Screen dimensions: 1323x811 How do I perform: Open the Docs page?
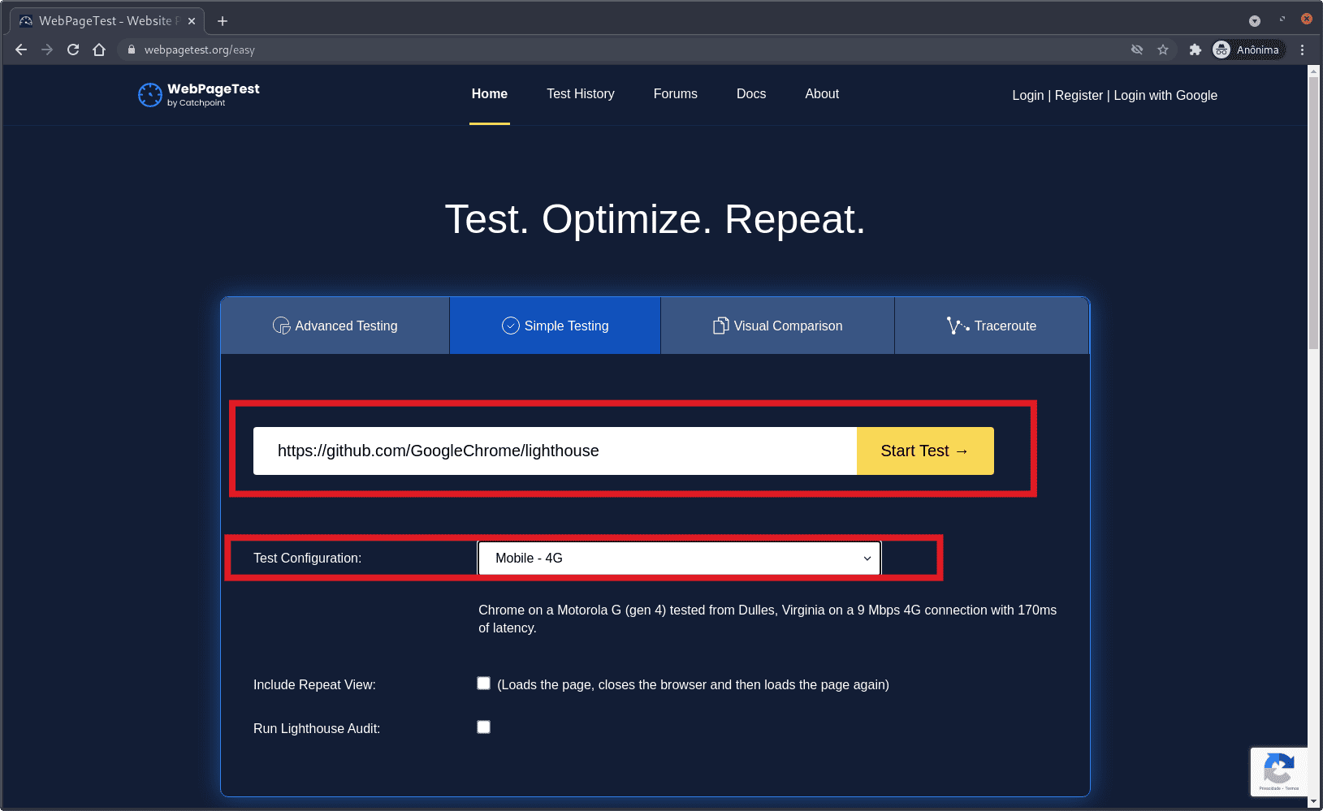(x=751, y=94)
